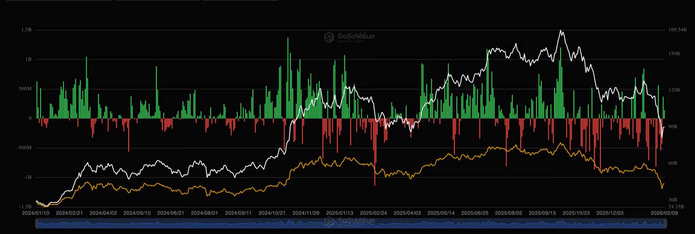Click the 2024/05/10 date label
Screen dimensions: 695x234
[x=137, y=213]
